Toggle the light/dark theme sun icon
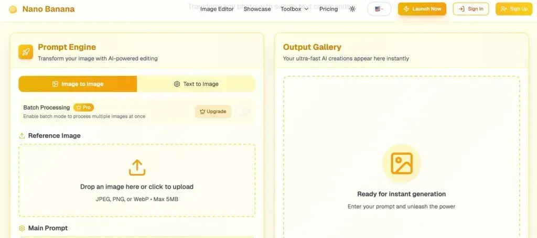This screenshot has width=537, height=238. (x=352, y=9)
